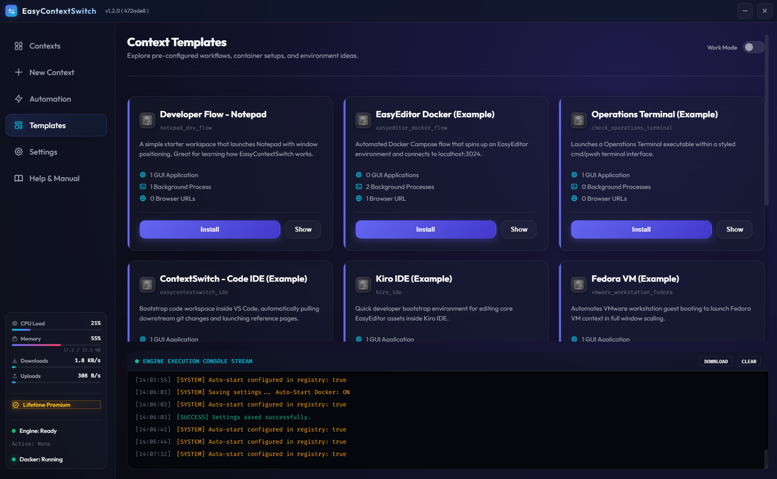The height and width of the screenshot is (479, 777).
Task: Click the Memory stat icon
Action: coord(15,339)
